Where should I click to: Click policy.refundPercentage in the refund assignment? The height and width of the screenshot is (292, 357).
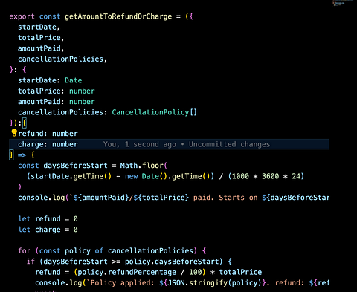[126, 272]
